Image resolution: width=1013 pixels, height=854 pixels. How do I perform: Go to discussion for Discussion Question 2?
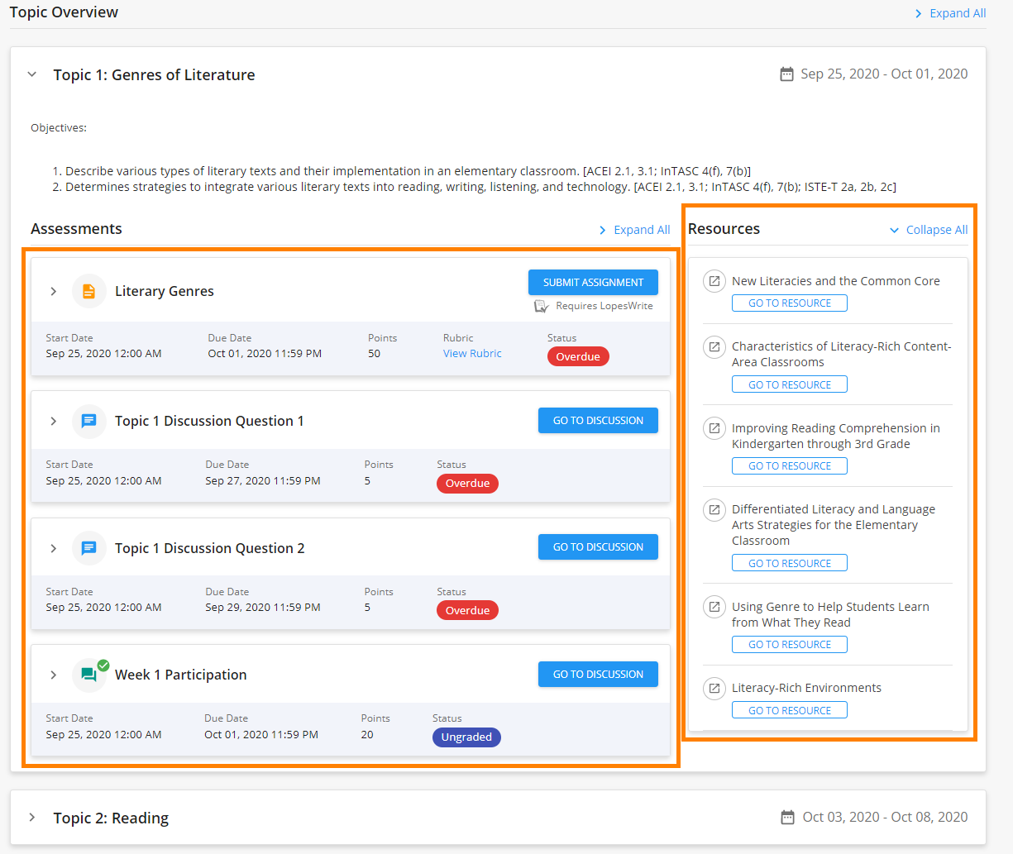598,546
